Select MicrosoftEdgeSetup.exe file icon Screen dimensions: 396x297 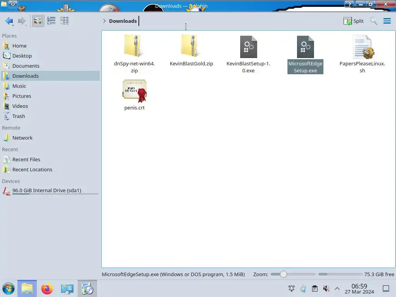[306, 46]
